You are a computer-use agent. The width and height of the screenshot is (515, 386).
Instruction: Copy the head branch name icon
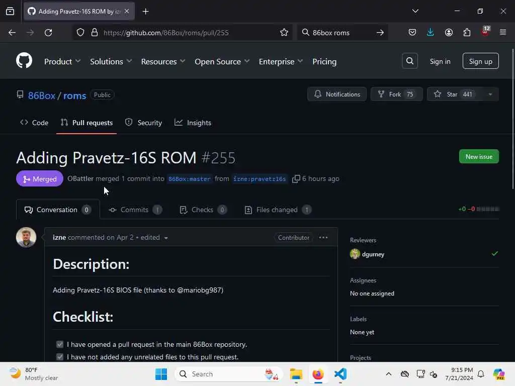[296, 178]
